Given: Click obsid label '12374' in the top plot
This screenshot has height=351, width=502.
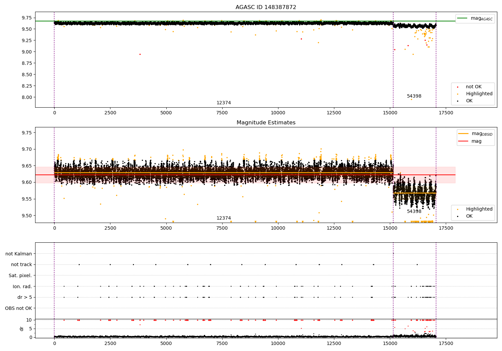Looking at the screenshot, I should tap(224, 103).
